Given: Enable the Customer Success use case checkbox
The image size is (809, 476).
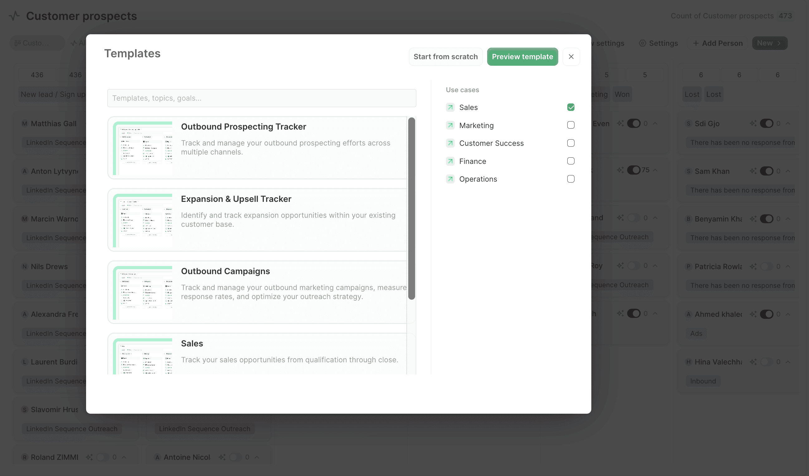Looking at the screenshot, I should click(571, 143).
